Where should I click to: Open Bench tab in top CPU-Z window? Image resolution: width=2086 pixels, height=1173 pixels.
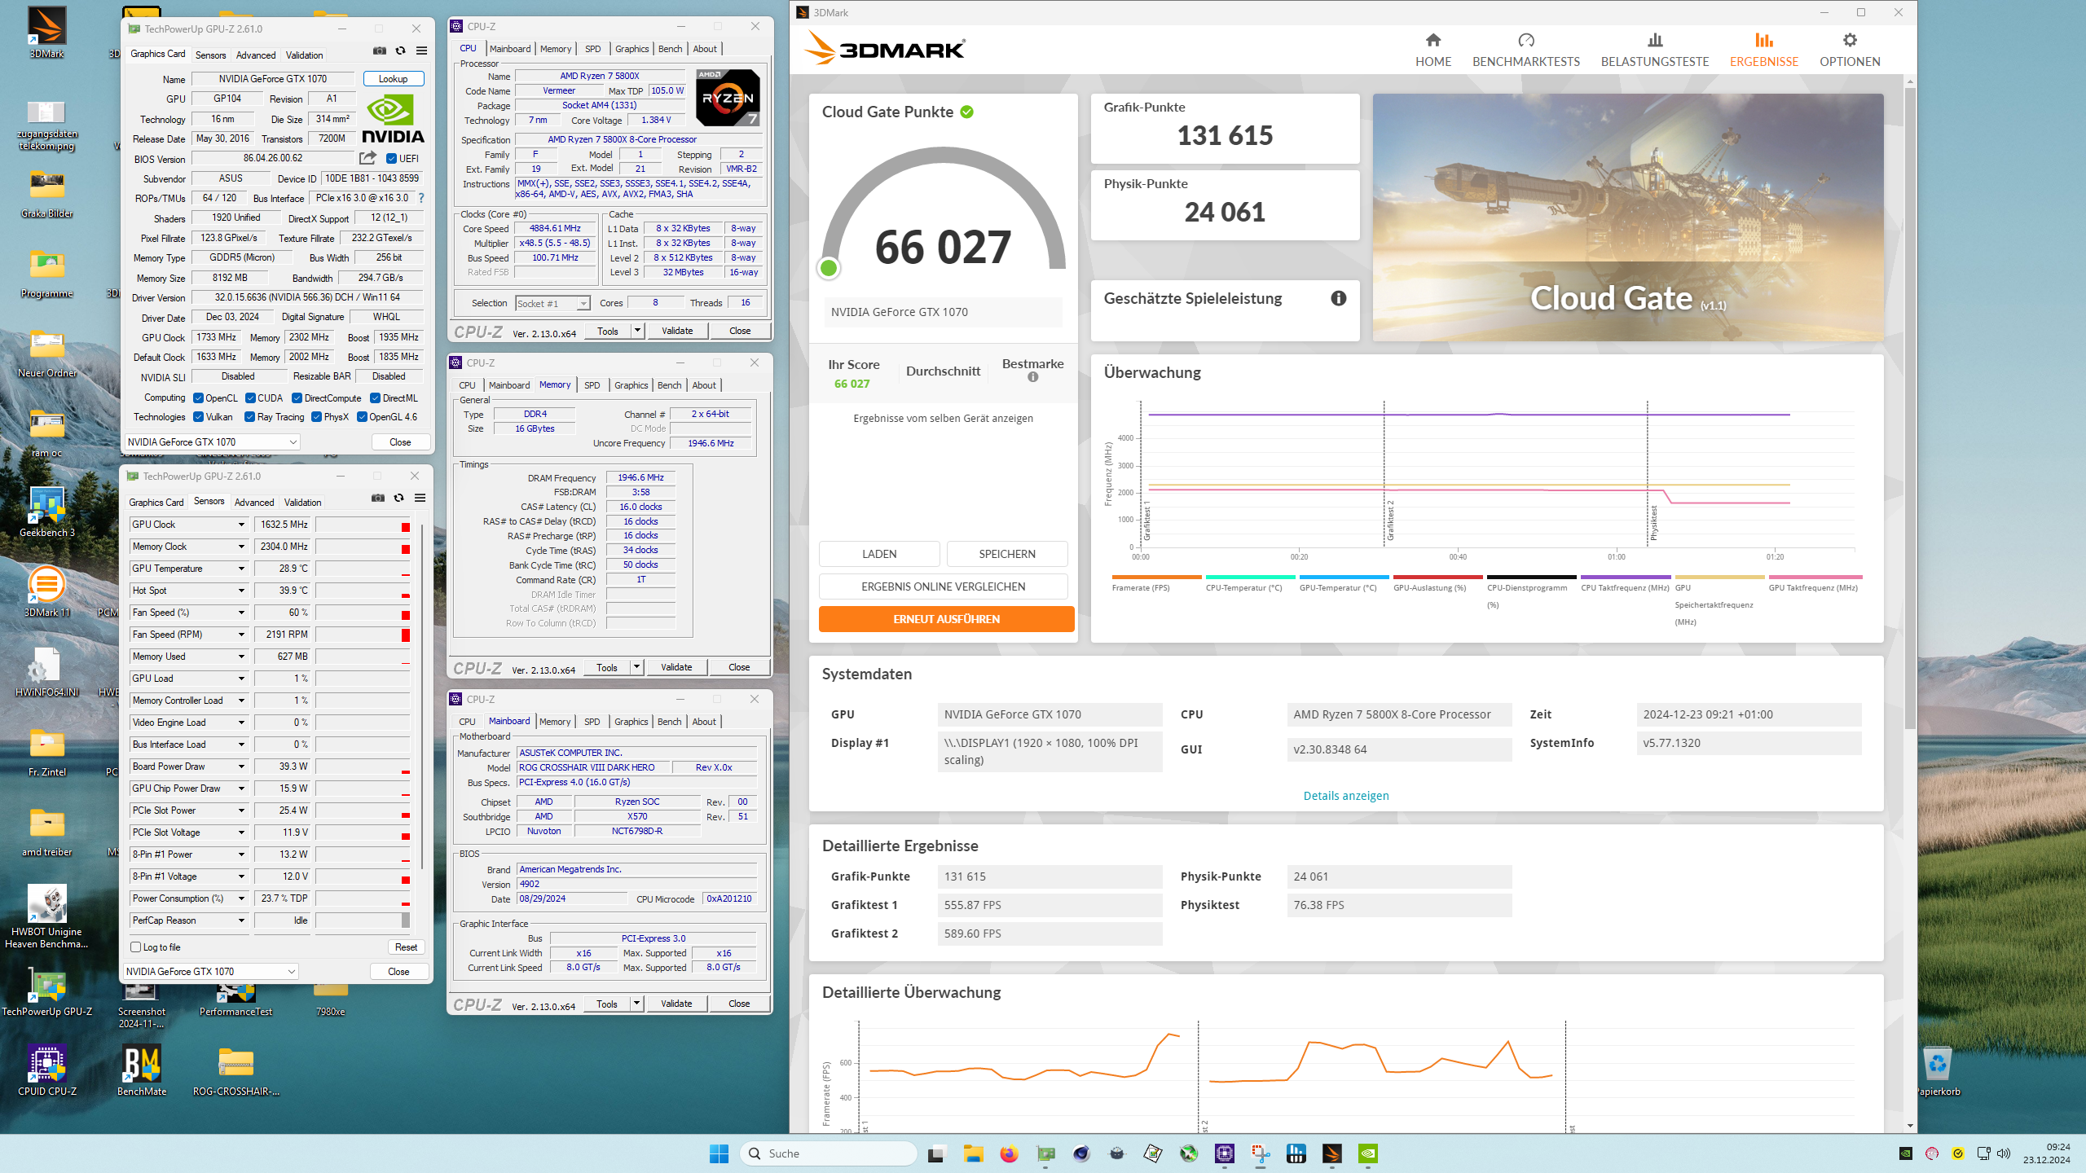pyautogui.click(x=670, y=49)
